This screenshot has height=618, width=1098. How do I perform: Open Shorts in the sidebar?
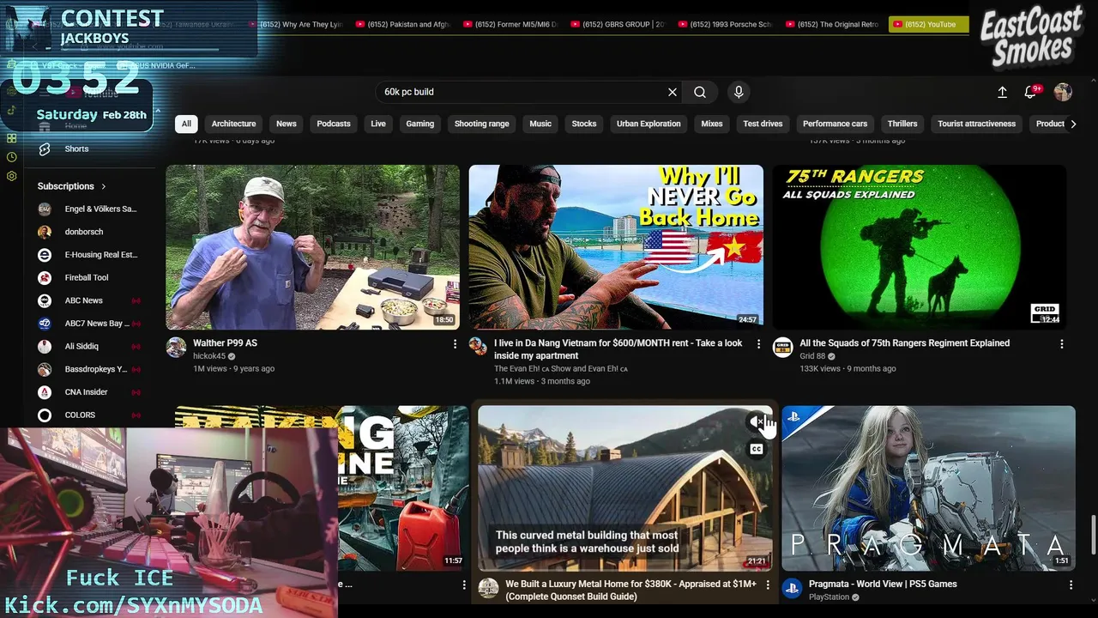pyautogui.click(x=76, y=148)
